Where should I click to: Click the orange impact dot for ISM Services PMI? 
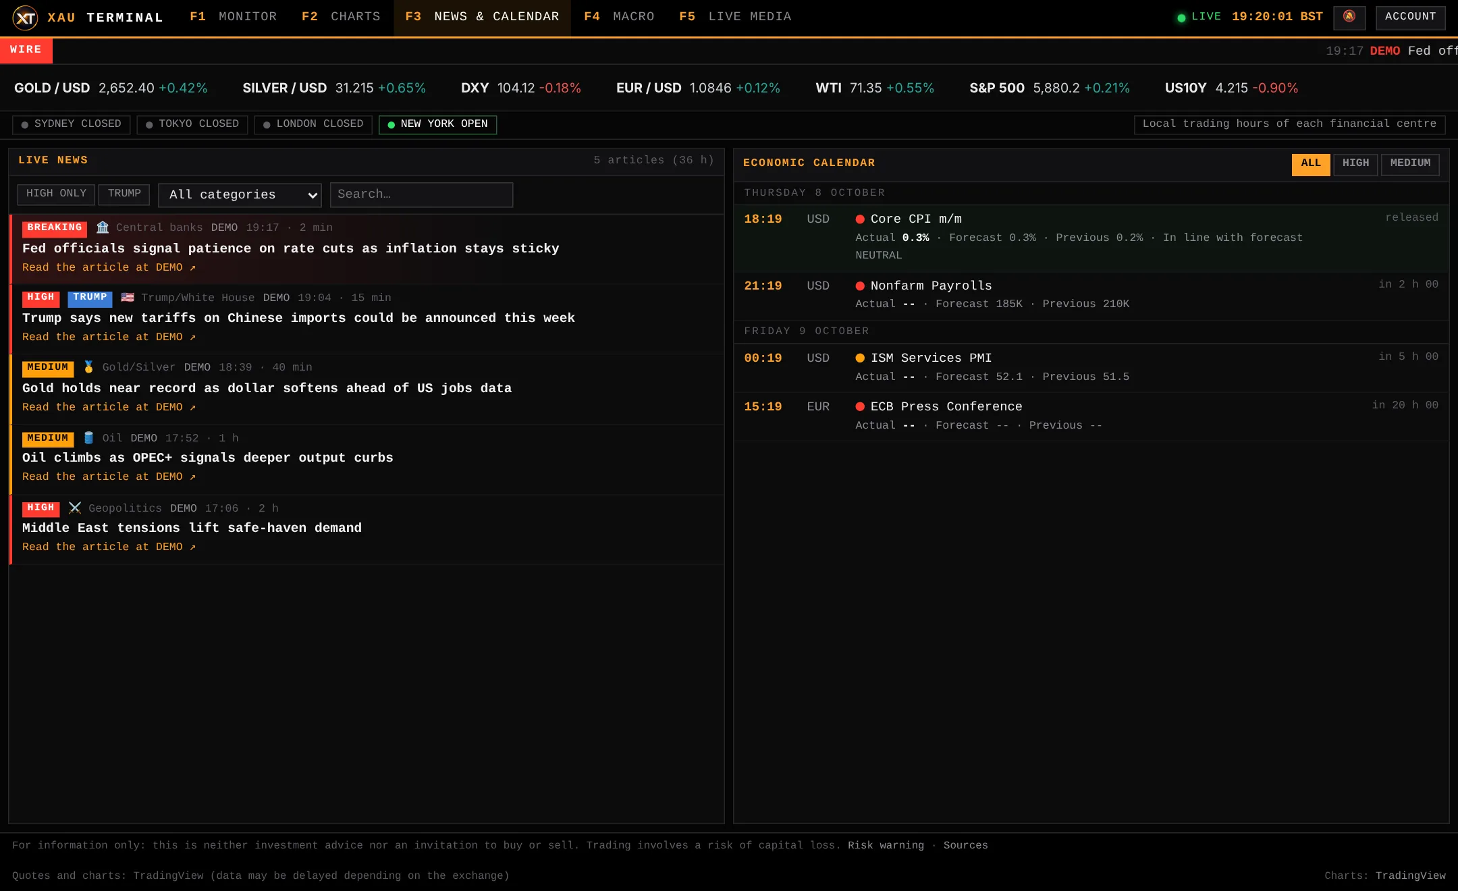(860, 358)
